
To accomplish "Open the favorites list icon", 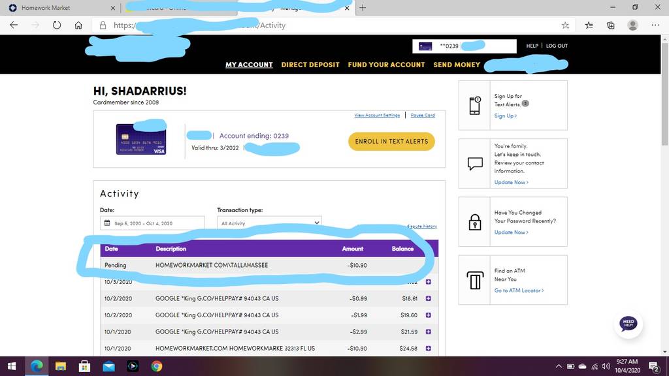I will tap(589, 25).
